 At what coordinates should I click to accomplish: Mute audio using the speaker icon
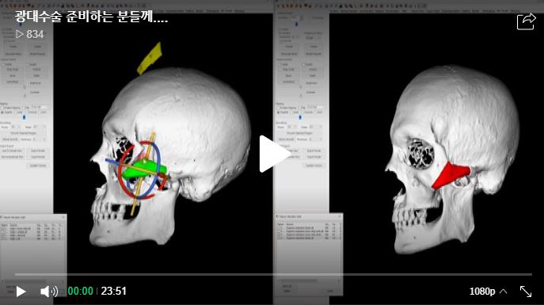pyautogui.click(x=49, y=292)
